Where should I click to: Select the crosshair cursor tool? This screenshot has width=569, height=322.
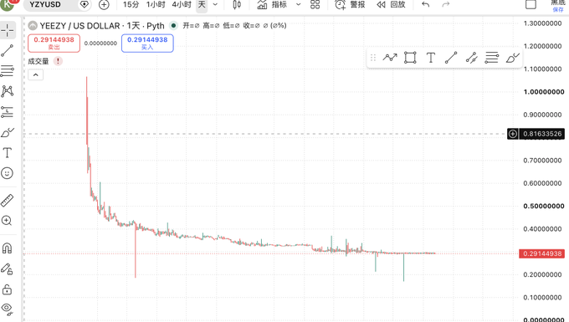click(8, 30)
